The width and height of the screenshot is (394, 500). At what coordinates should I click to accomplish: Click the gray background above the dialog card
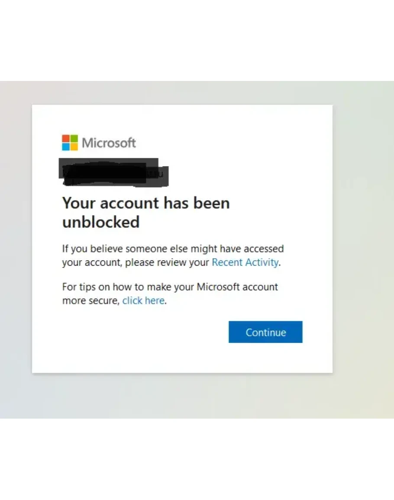(x=182, y=93)
